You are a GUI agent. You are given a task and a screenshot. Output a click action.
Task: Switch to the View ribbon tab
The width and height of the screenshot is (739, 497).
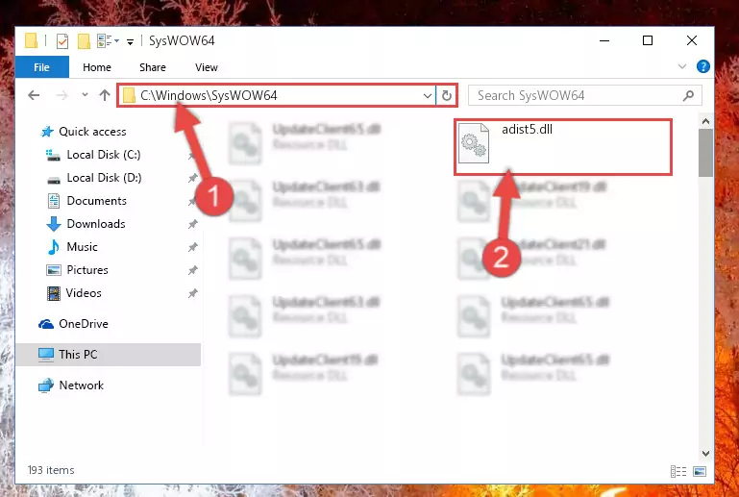[206, 67]
